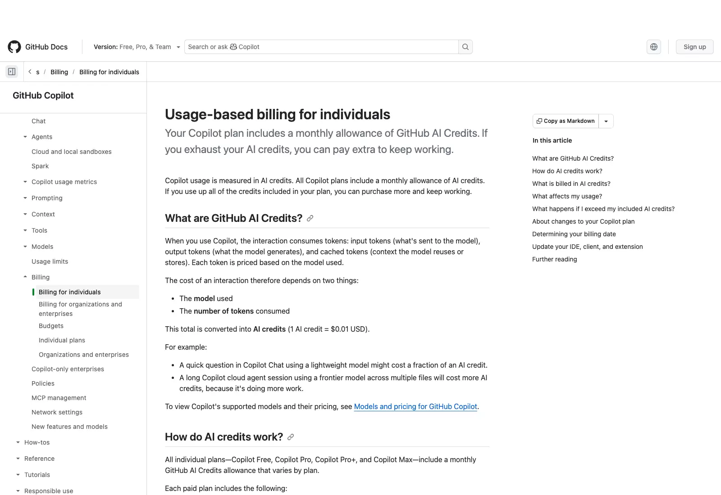The image size is (721, 495).
Task: Expand the Reference sidebar section
Action: [x=18, y=459]
